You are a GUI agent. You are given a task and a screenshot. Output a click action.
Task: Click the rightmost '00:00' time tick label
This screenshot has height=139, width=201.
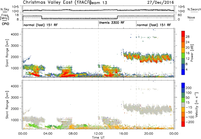(x=174, y=134)
